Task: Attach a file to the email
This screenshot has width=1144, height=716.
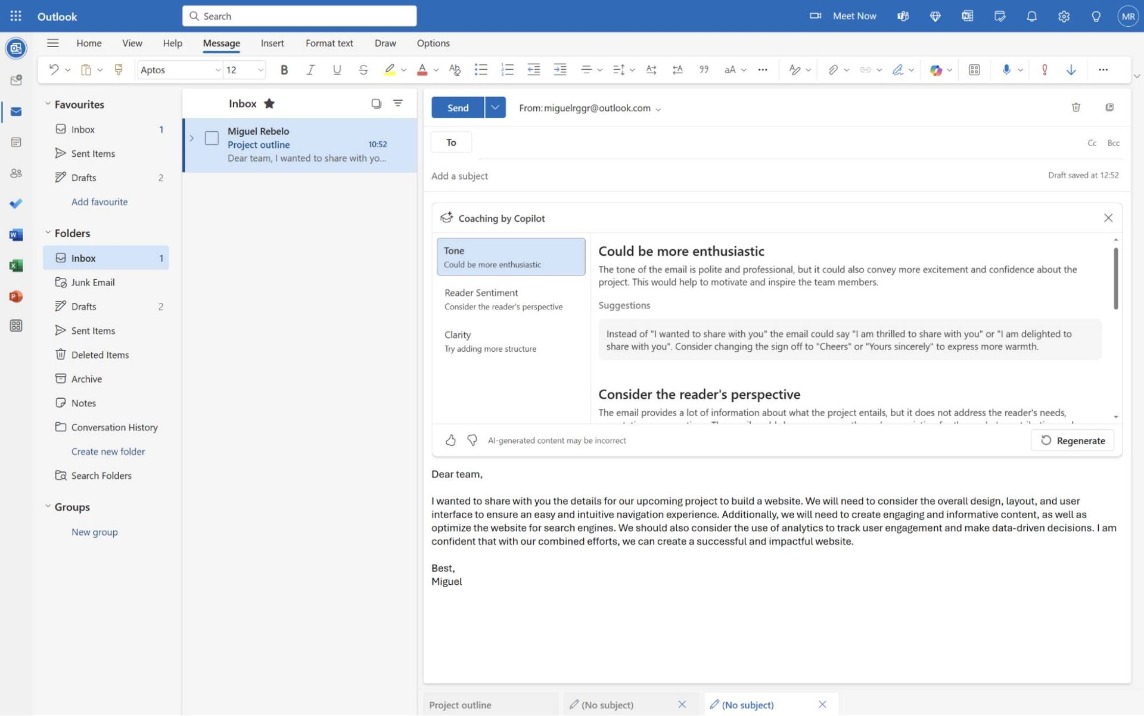Action: 833,70
